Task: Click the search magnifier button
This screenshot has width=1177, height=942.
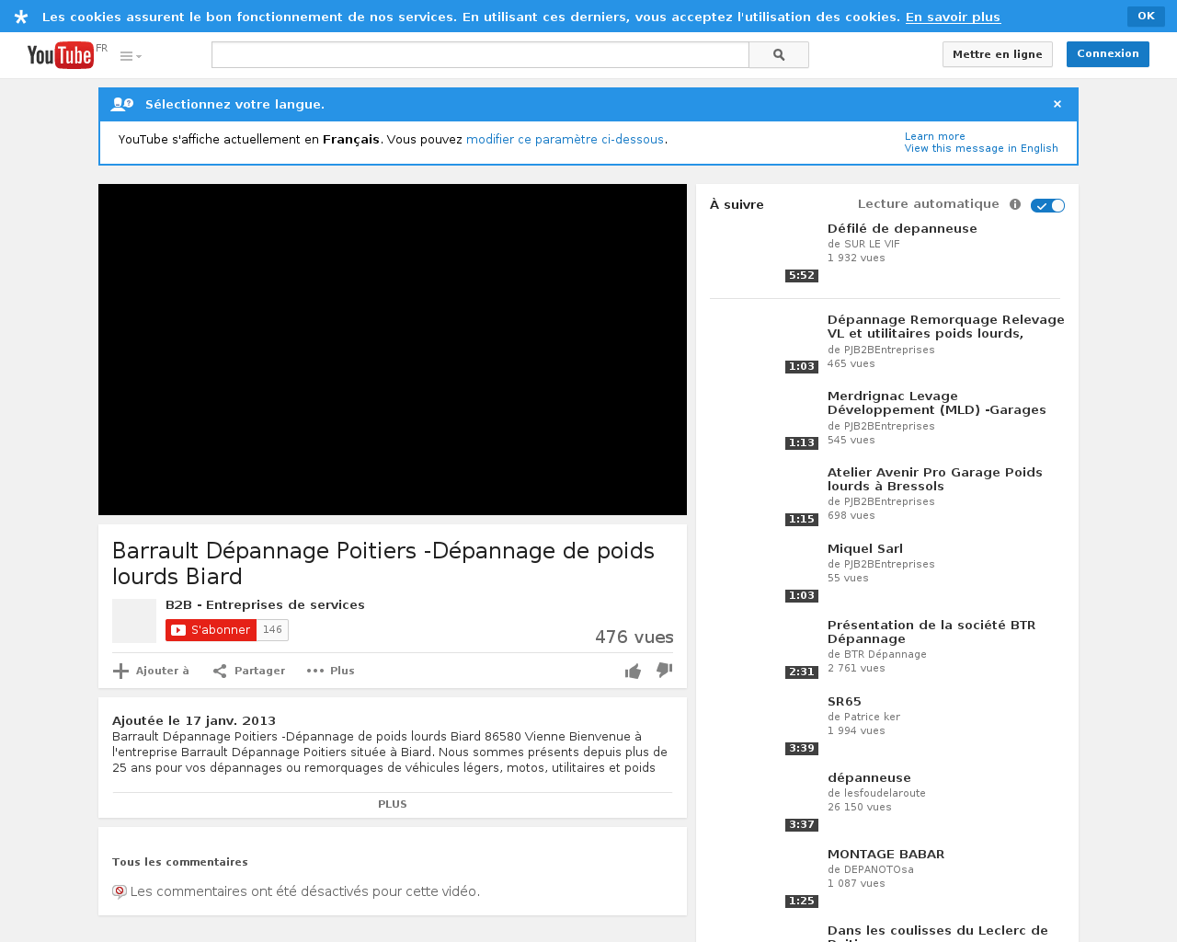Action: click(779, 55)
